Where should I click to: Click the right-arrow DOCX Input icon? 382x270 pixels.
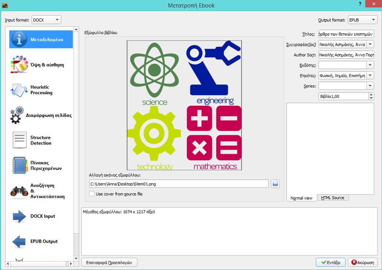[19, 216]
